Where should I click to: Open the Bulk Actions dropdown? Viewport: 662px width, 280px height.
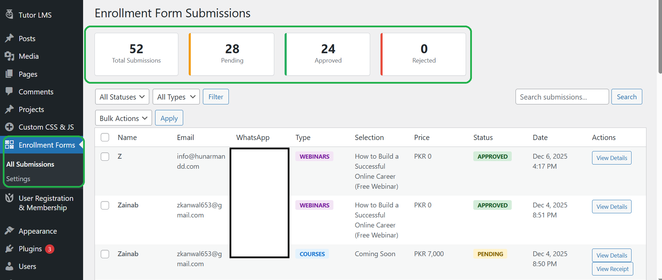pyautogui.click(x=123, y=118)
